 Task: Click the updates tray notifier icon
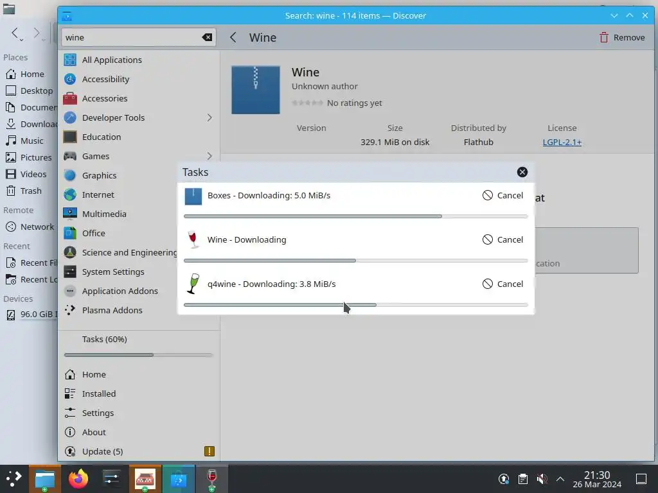[504, 479]
